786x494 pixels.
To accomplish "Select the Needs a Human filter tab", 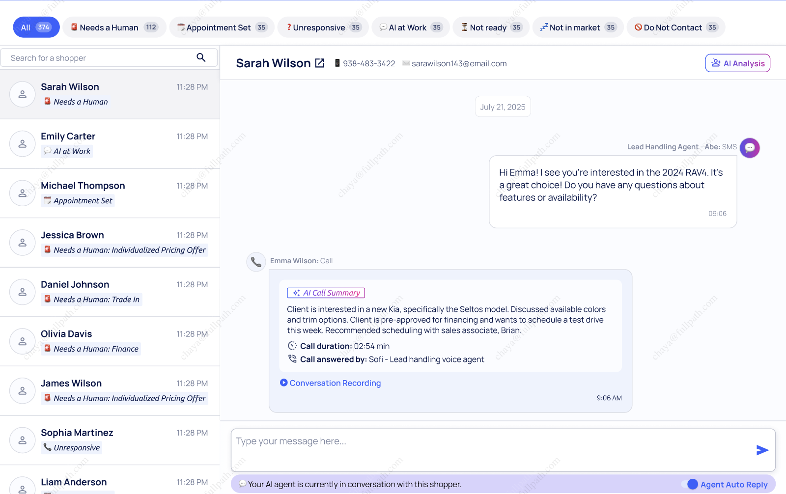I will click(x=114, y=27).
